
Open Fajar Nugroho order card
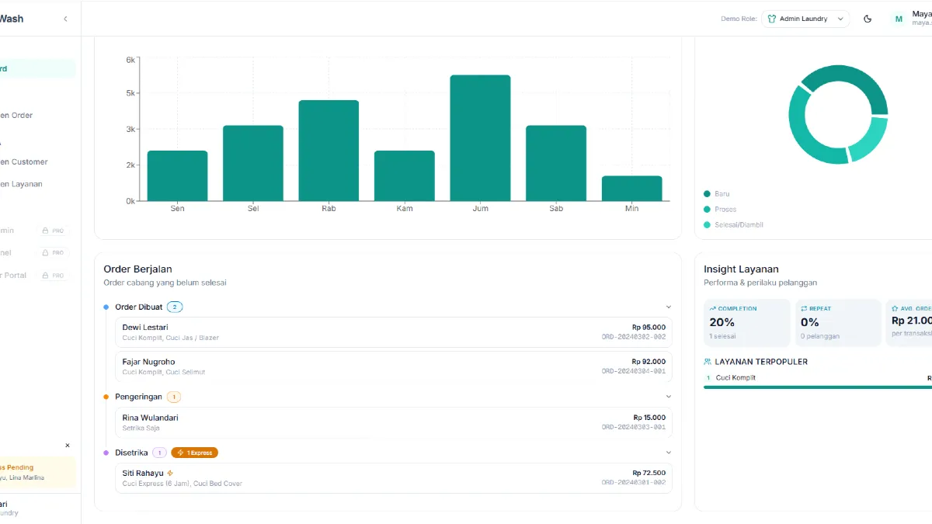pos(394,366)
